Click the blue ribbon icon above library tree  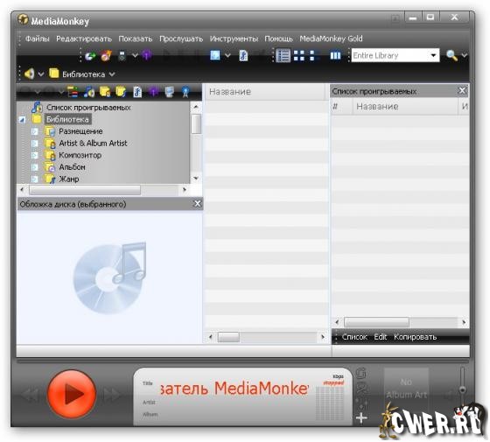click(x=185, y=92)
